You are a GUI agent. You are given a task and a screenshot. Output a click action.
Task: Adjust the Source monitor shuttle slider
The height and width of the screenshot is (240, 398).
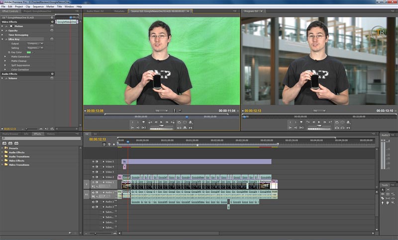[161, 125]
